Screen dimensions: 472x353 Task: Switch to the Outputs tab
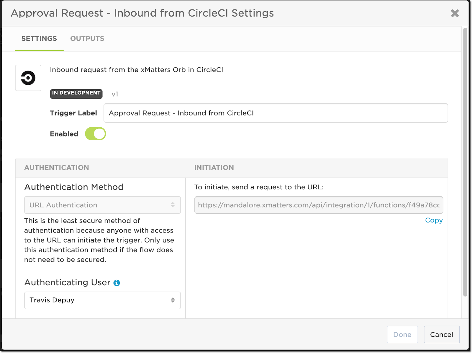click(x=87, y=38)
